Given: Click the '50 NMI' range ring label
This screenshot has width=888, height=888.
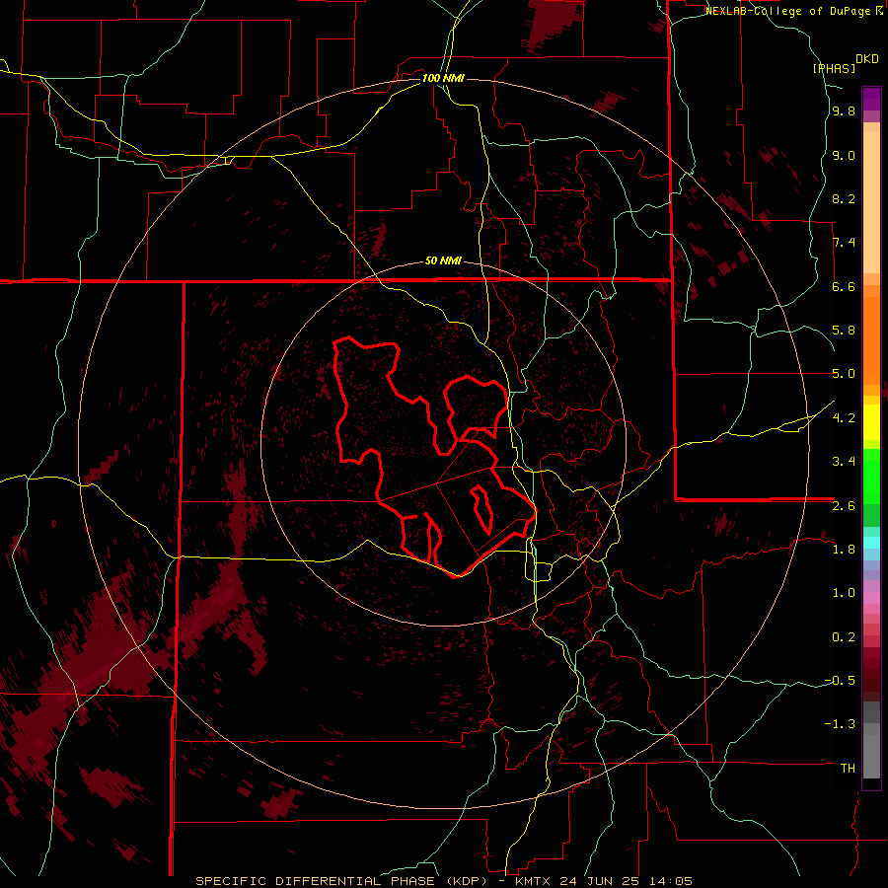Looking at the screenshot, I should tap(443, 261).
